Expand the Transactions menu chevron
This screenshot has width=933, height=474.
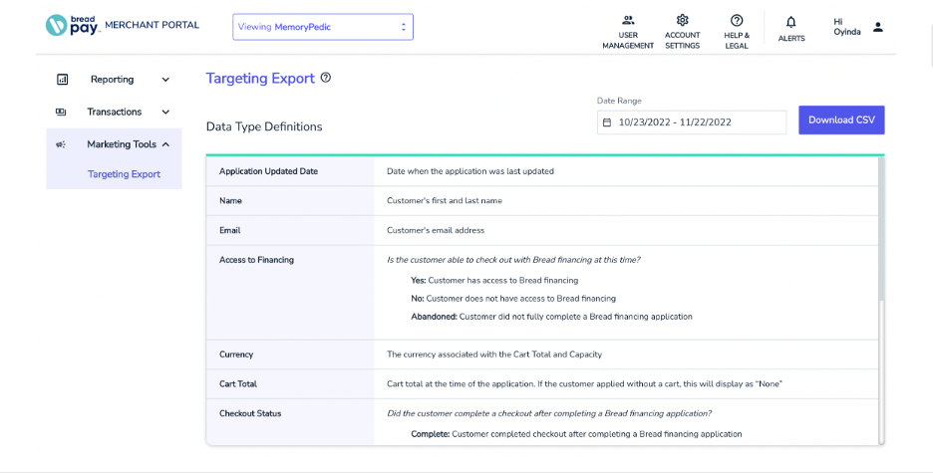[x=165, y=112]
